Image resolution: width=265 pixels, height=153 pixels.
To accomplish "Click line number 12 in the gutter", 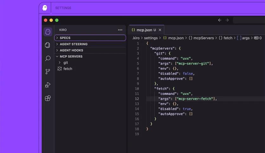I will [137, 99].
